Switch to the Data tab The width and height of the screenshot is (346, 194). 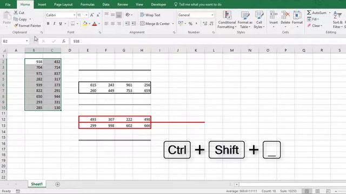(106, 4)
